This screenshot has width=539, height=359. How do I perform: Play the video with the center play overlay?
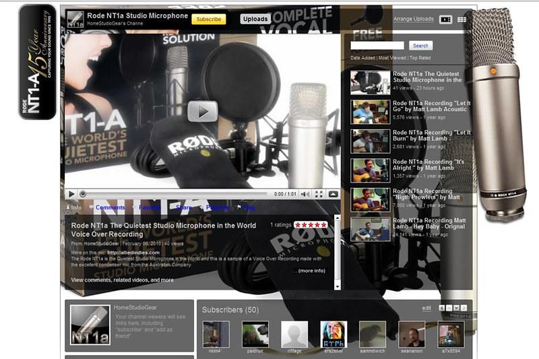pyautogui.click(x=203, y=111)
